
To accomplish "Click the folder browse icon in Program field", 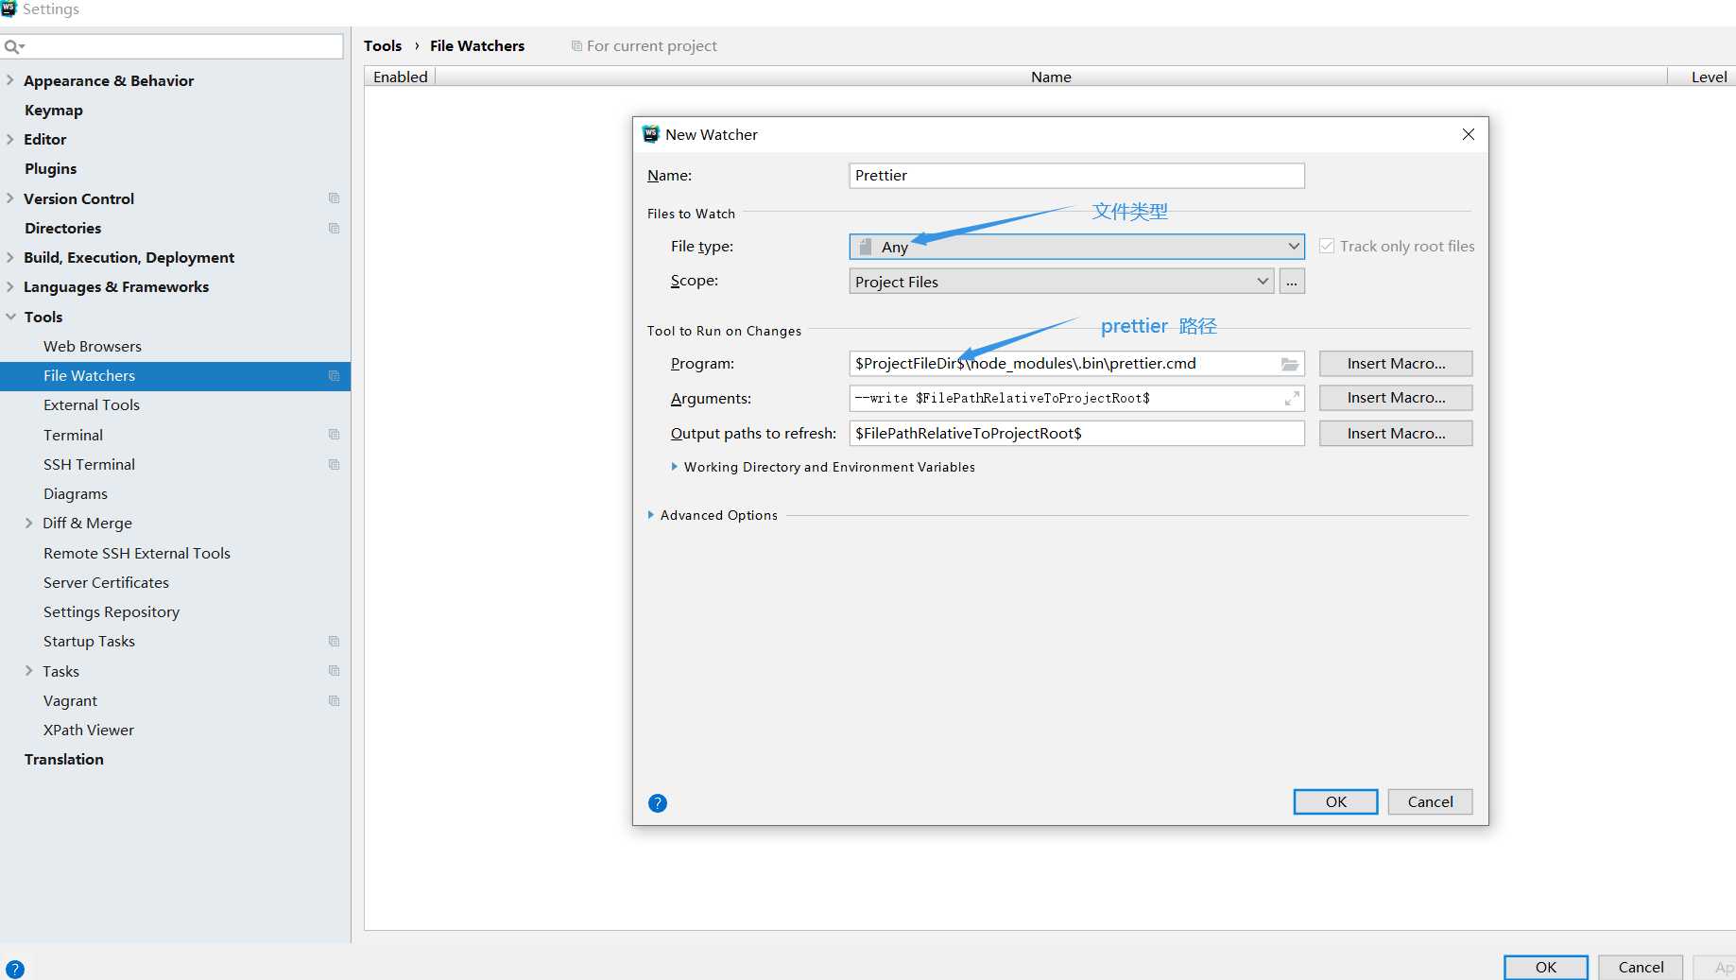I will pos(1289,364).
